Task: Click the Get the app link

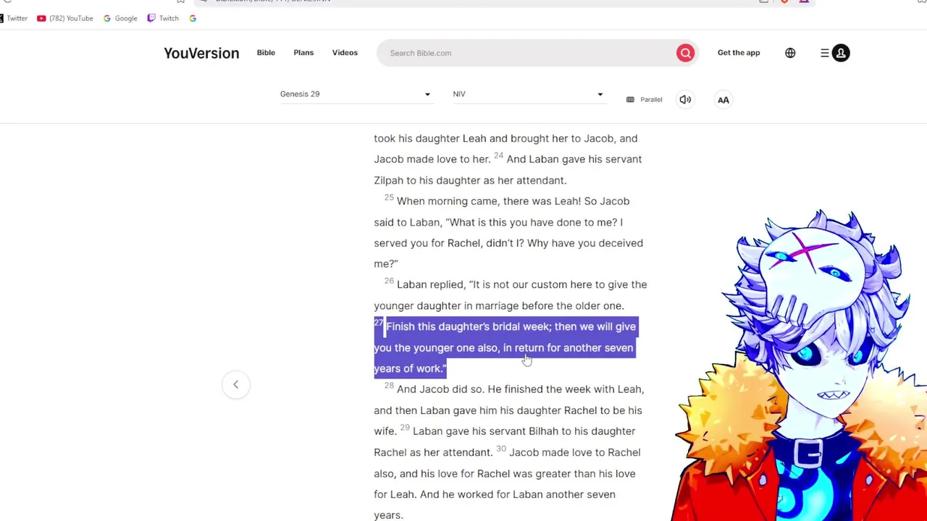Action: click(739, 53)
